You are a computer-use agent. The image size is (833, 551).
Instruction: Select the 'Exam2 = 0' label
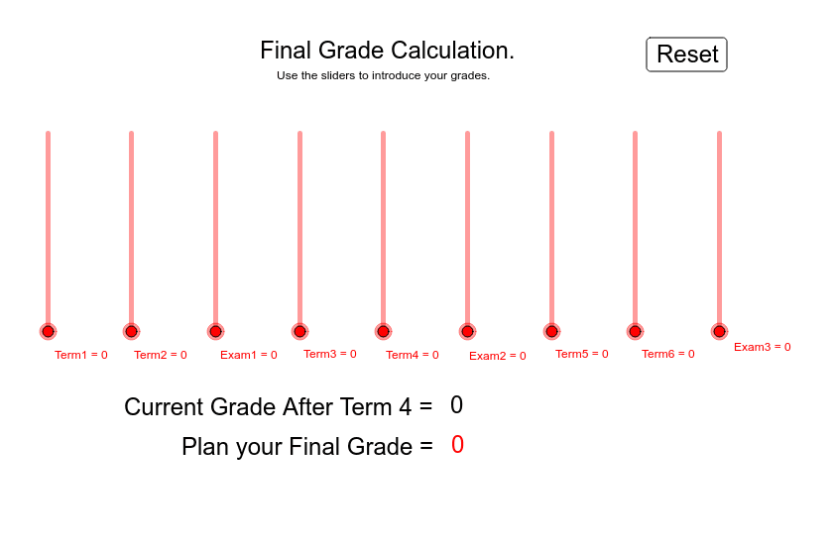(x=497, y=356)
